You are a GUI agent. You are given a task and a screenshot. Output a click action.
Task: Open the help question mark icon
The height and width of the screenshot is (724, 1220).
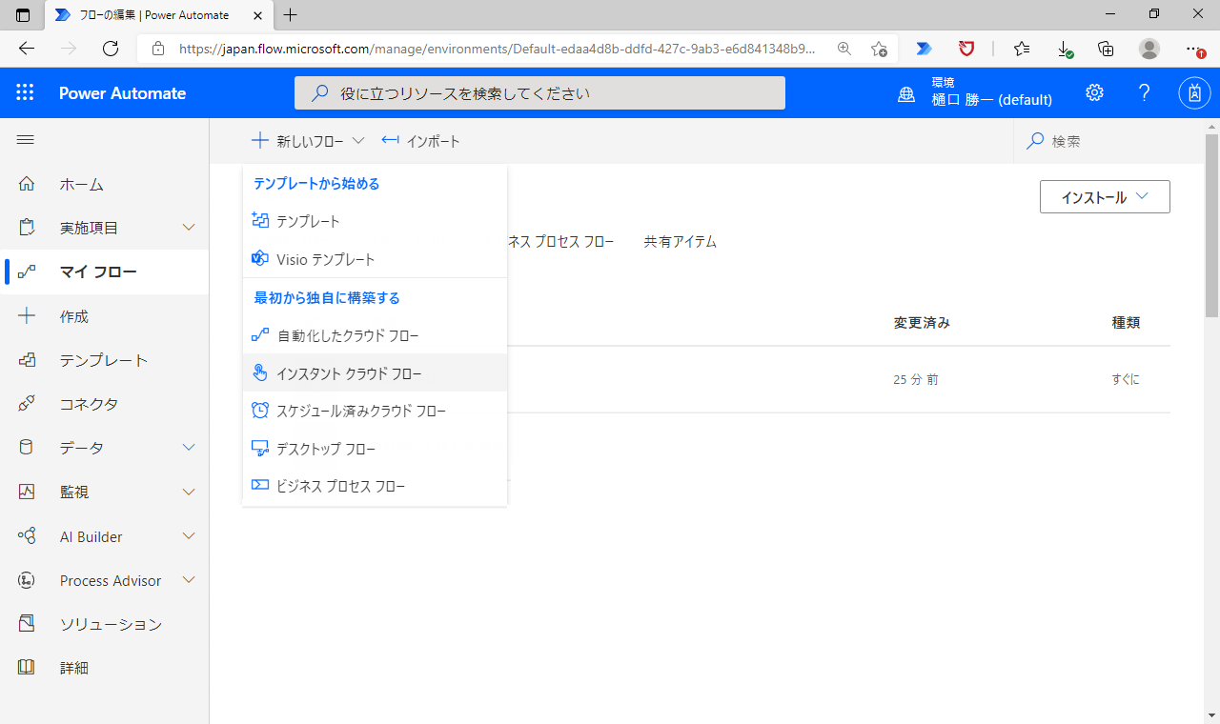click(x=1145, y=92)
